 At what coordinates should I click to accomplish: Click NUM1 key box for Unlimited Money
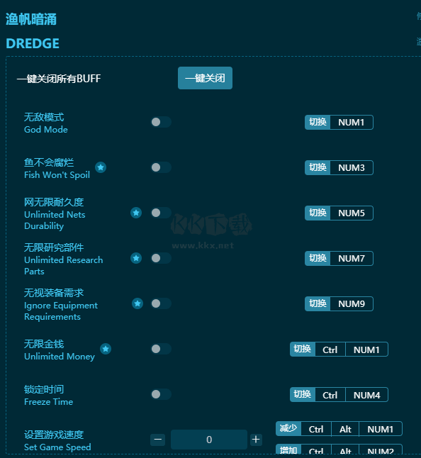366,350
